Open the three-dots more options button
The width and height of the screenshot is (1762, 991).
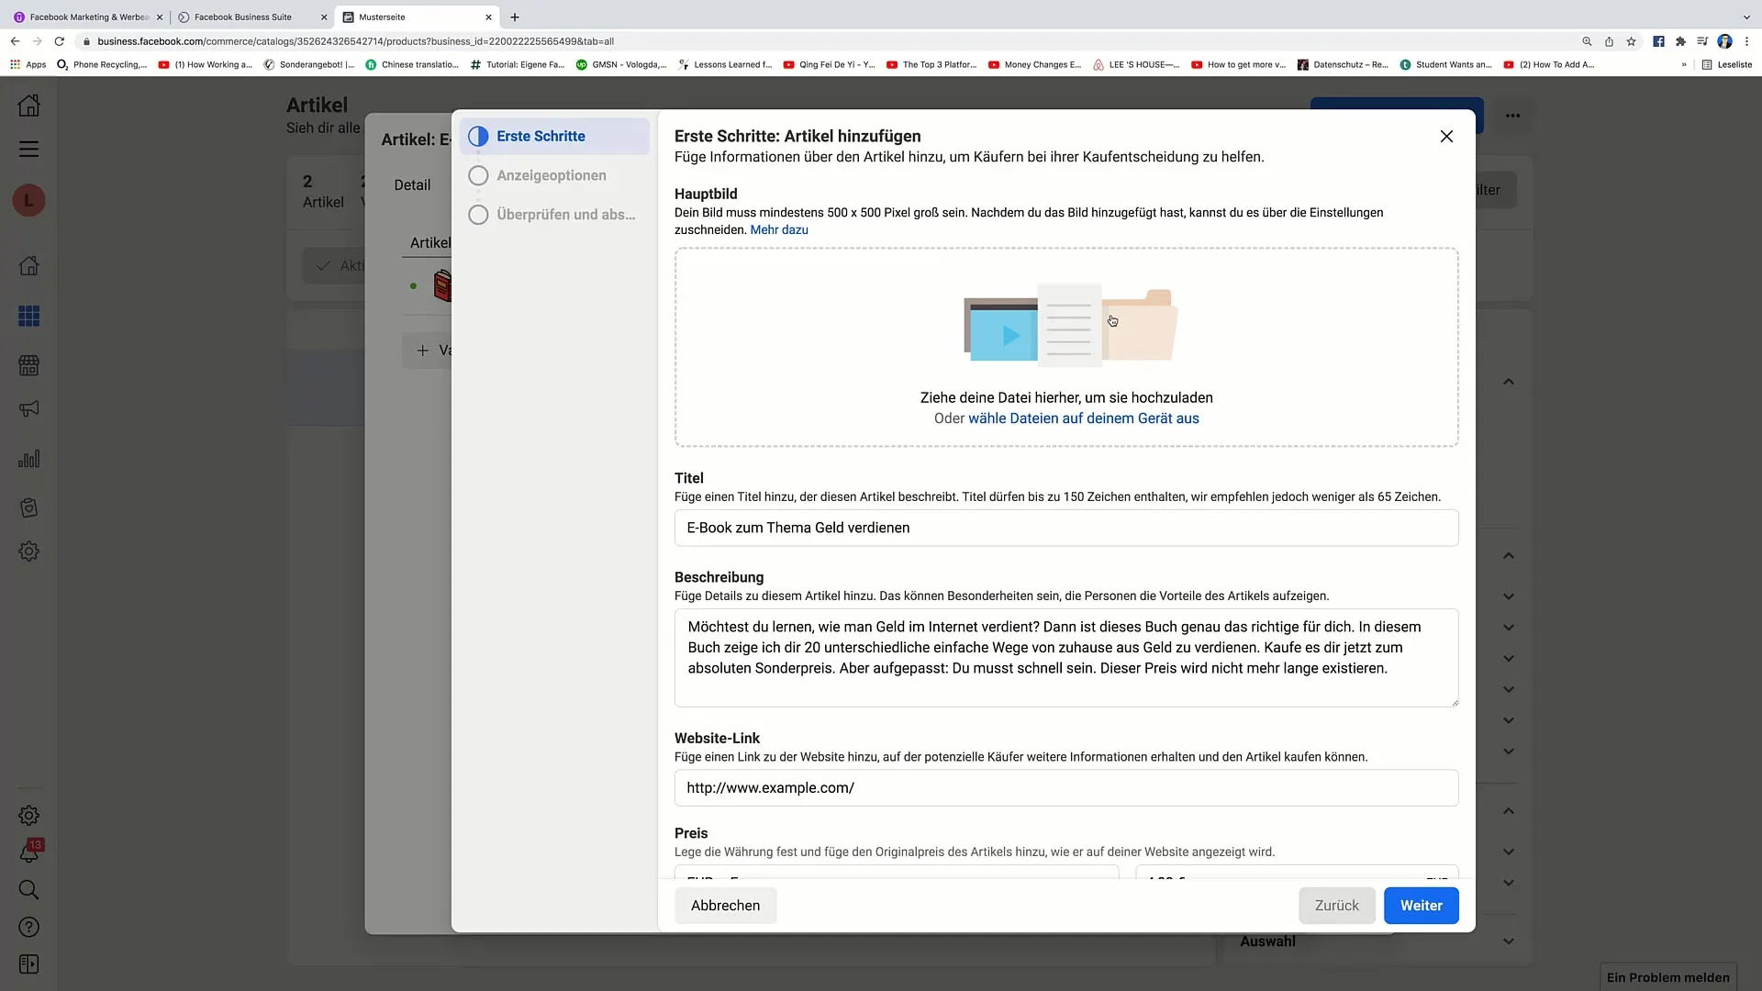[x=1512, y=116]
